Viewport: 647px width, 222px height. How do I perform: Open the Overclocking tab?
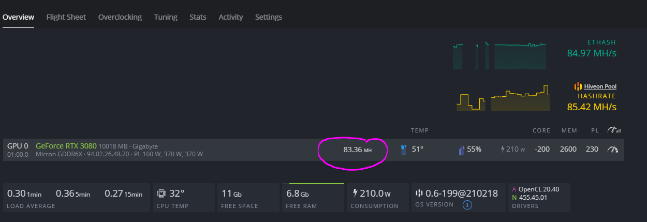pyautogui.click(x=120, y=17)
